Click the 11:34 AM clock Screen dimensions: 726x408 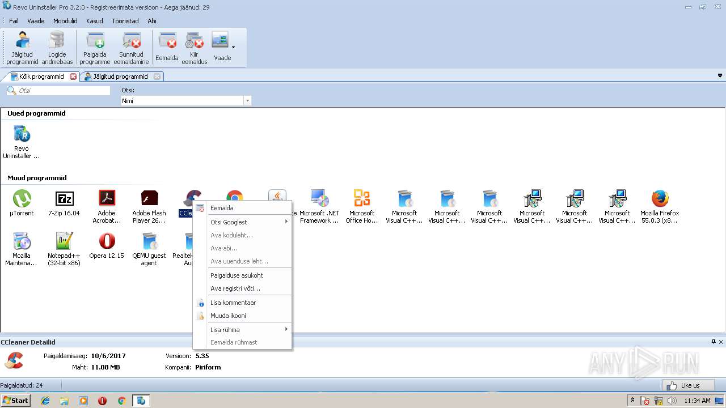click(697, 401)
